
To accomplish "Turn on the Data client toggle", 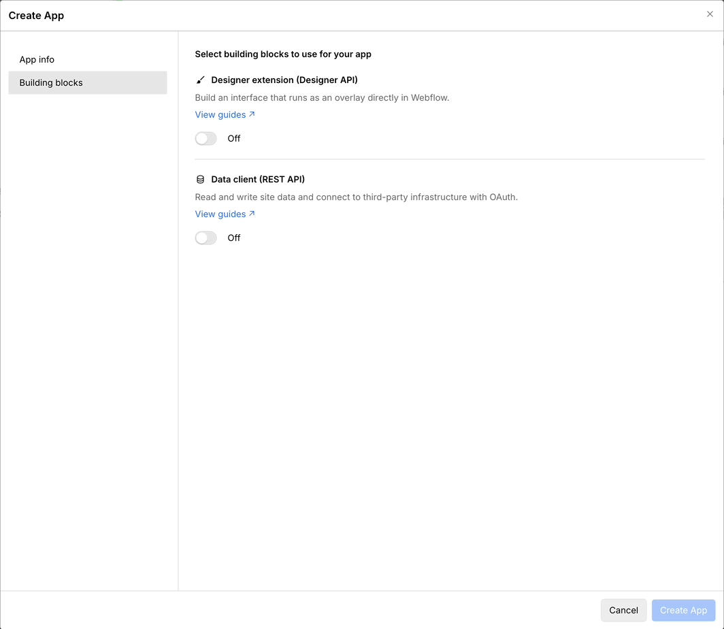I will [205, 238].
